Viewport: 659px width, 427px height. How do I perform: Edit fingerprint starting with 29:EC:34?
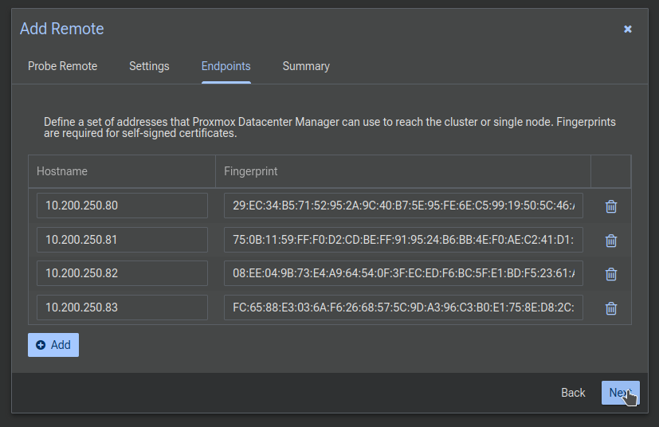[403, 206]
